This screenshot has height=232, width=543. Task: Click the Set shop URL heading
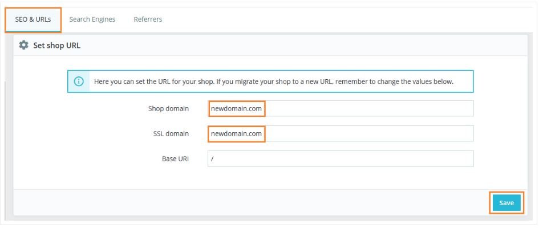tap(56, 45)
